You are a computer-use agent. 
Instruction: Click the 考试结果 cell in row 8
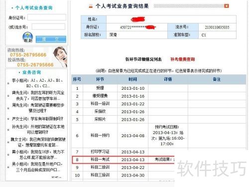[x=164, y=160]
